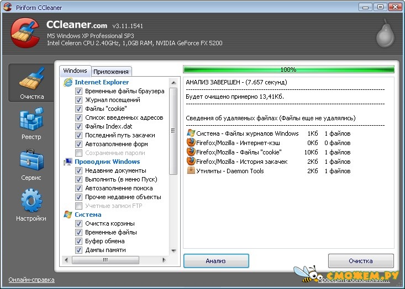Open the Онлайн-справка link
Image resolution: width=405 pixels, height=289 pixels.
[31, 280]
